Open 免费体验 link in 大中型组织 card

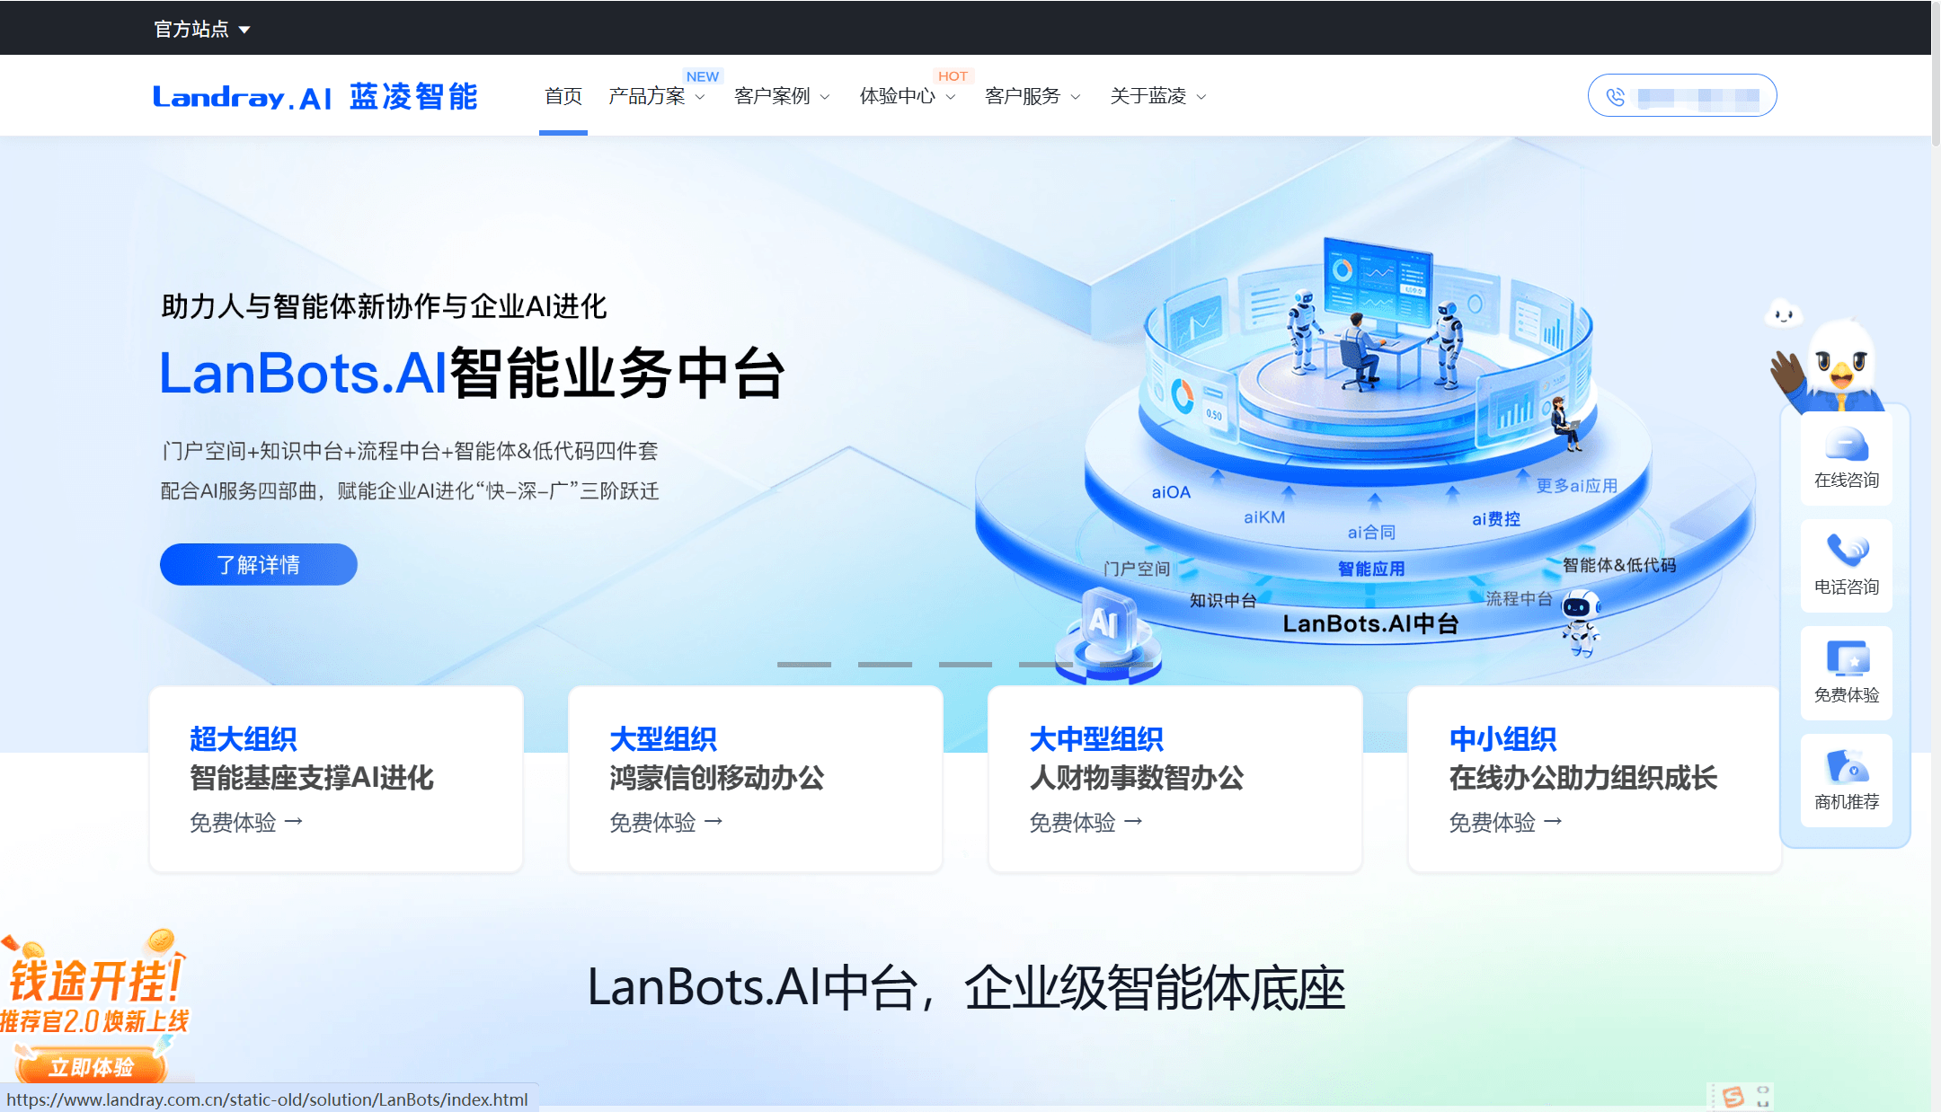1086,822
